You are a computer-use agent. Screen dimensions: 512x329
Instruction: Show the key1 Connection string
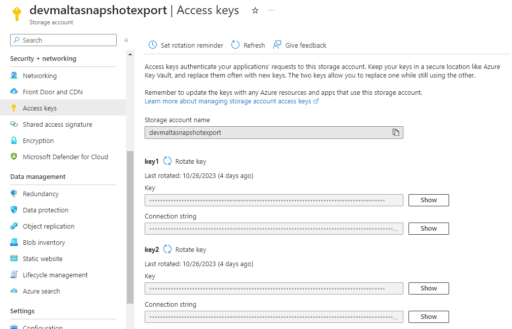pos(428,229)
